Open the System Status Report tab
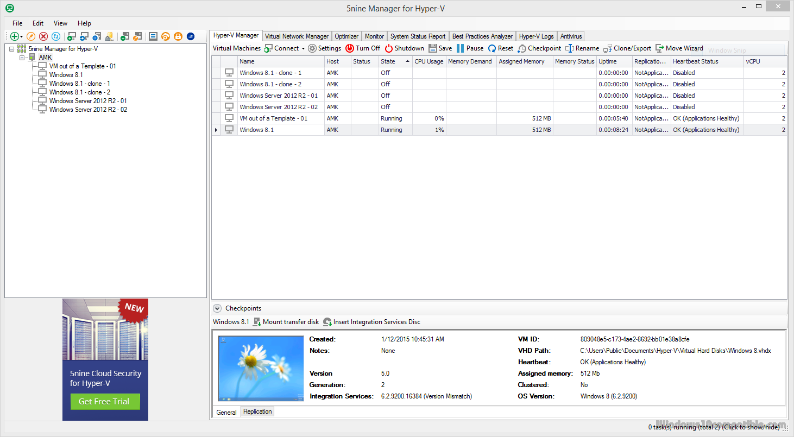This screenshot has height=437, width=794. [x=418, y=36]
